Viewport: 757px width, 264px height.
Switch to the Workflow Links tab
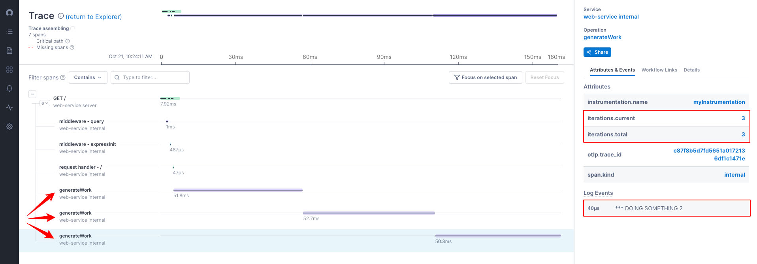point(659,70)
